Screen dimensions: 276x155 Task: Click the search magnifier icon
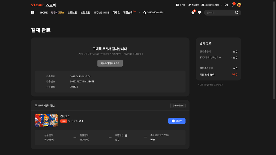(237, 12)
